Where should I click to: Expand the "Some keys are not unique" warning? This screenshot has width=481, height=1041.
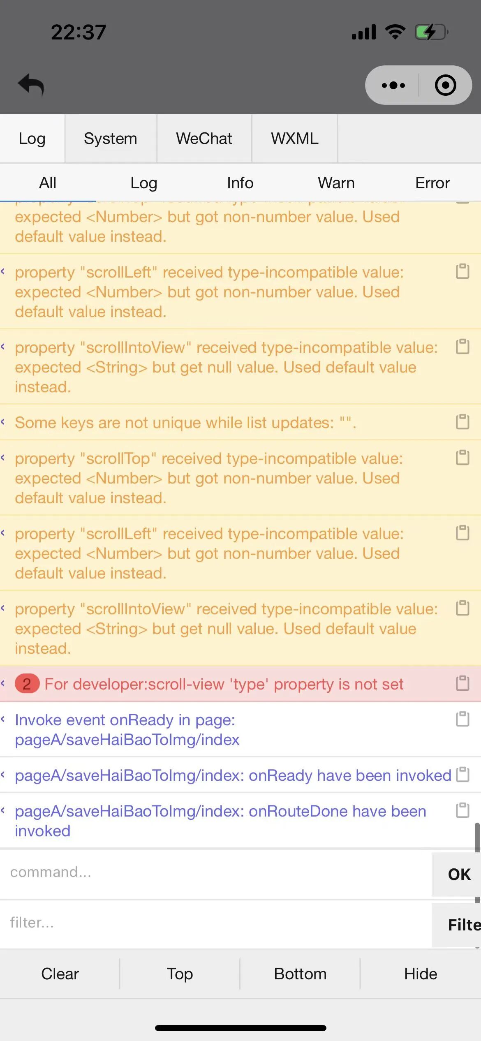point(3,422)
